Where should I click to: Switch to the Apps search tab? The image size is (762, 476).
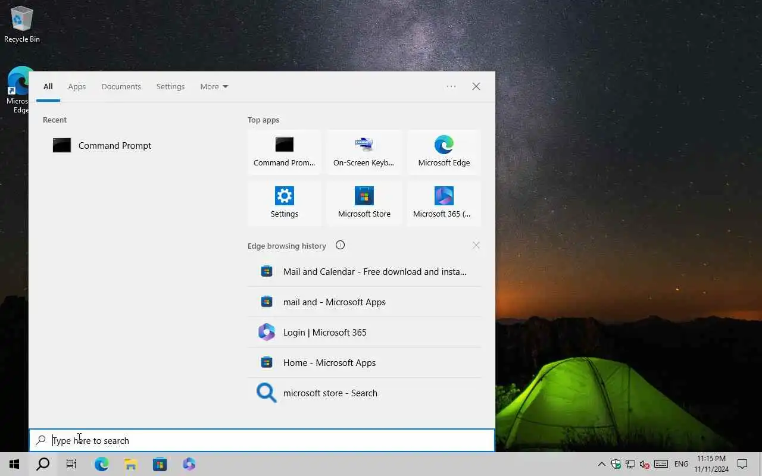point(77,86)
